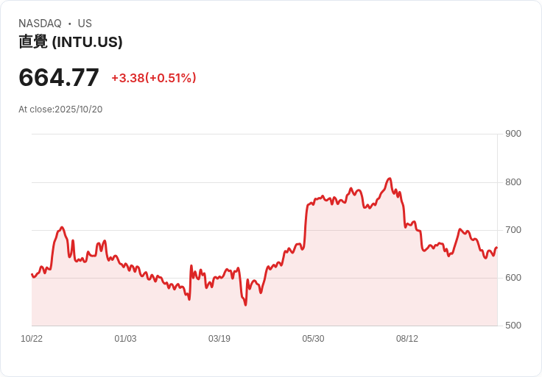This screenshot has height=377, width=542.
Task: Select the 800 price axis label
Action: [513, 182]
